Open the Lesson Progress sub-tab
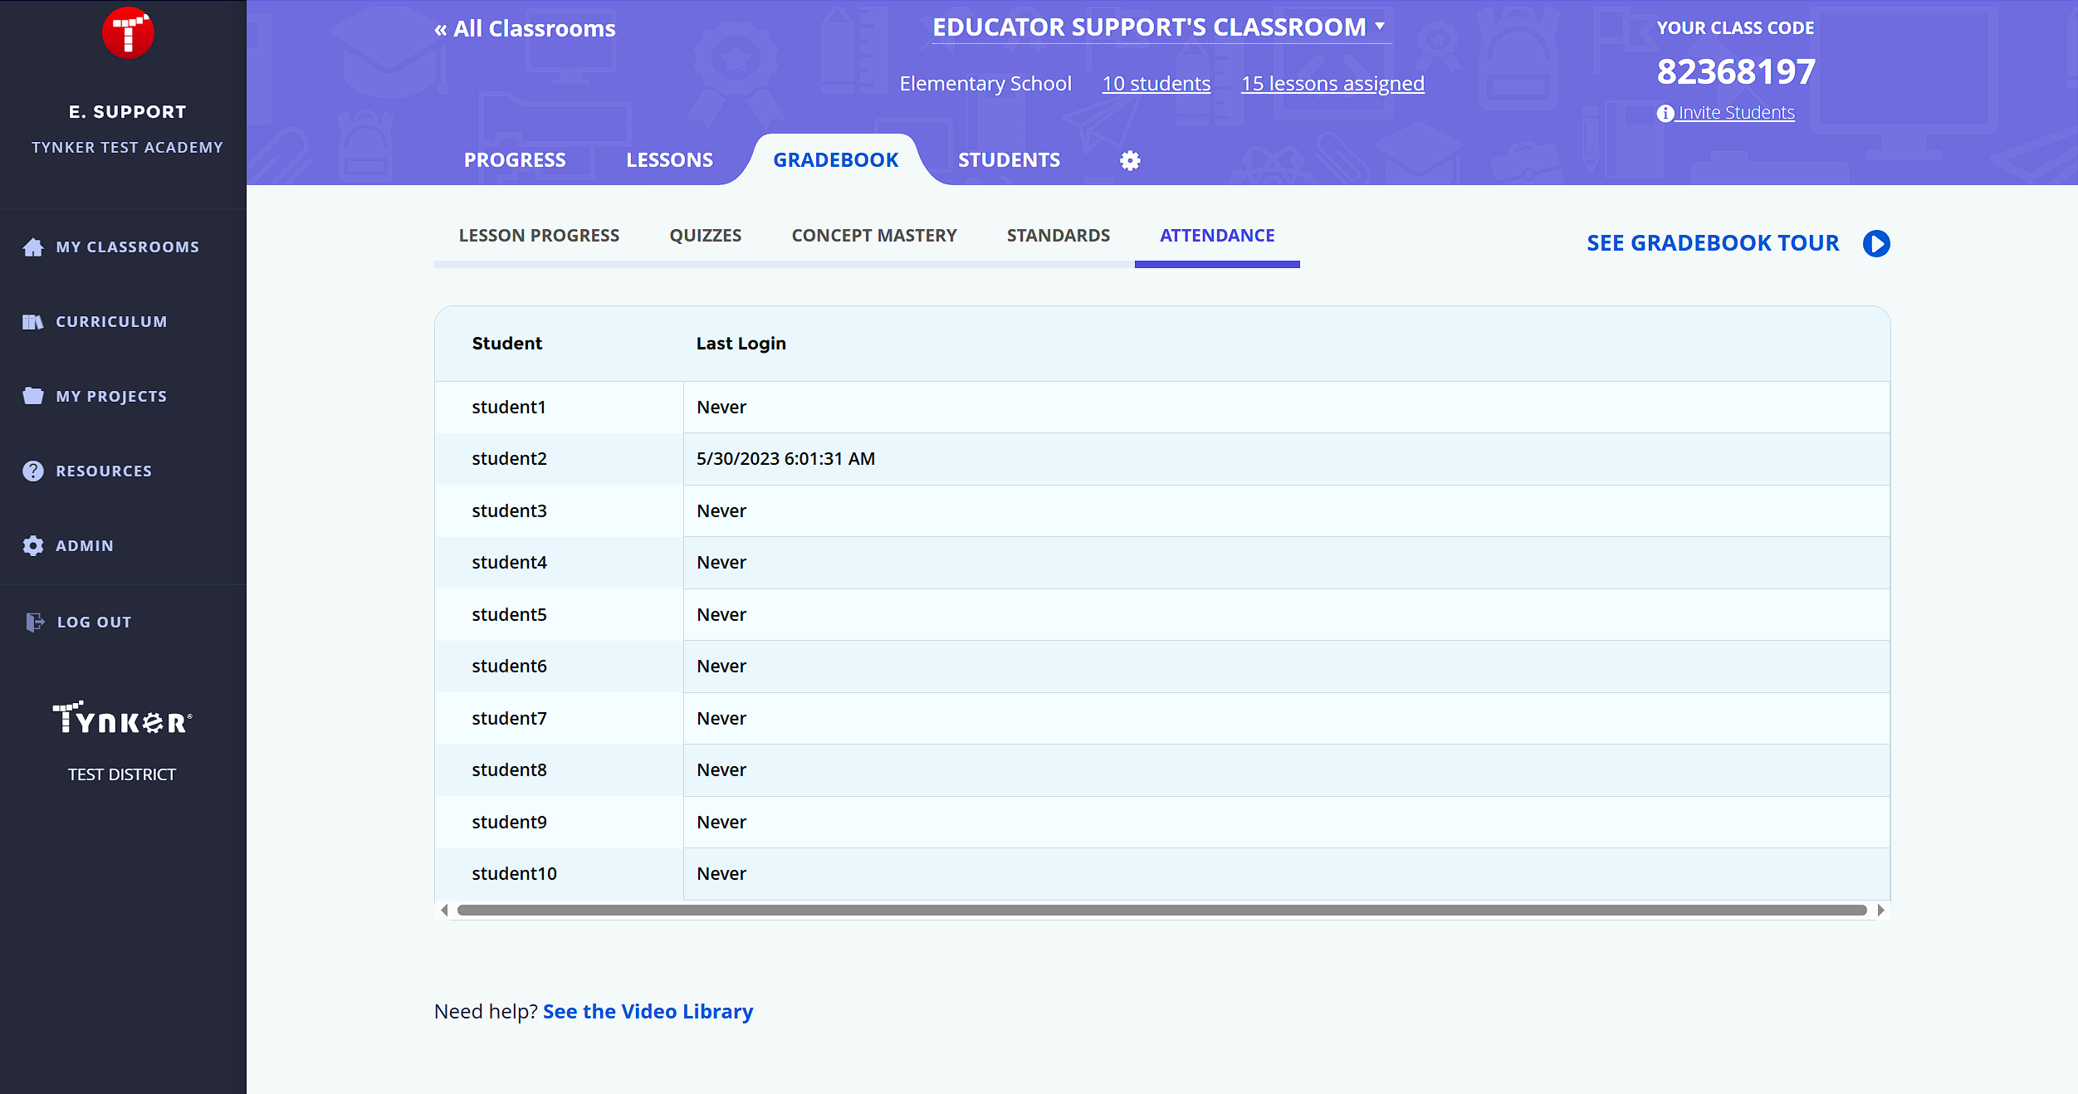 point(539,236)
